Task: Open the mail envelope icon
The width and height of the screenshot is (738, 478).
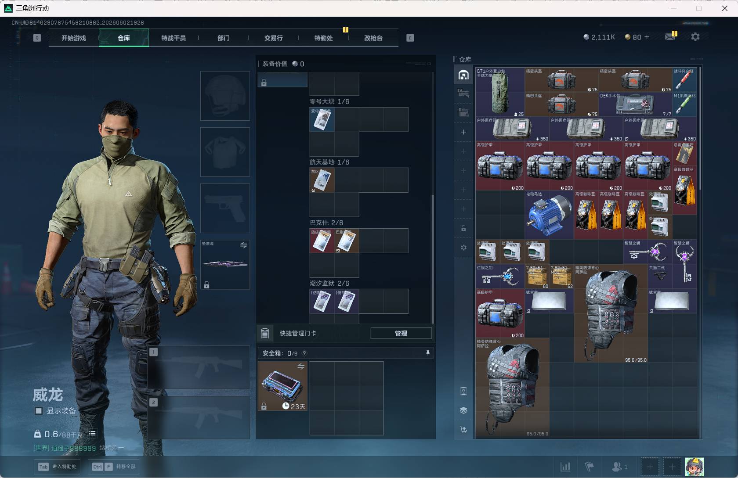Action: pyautogui.click(x=670, y=37)
